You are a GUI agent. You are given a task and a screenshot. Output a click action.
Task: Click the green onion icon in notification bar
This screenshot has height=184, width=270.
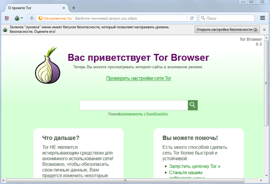point(5,29)
